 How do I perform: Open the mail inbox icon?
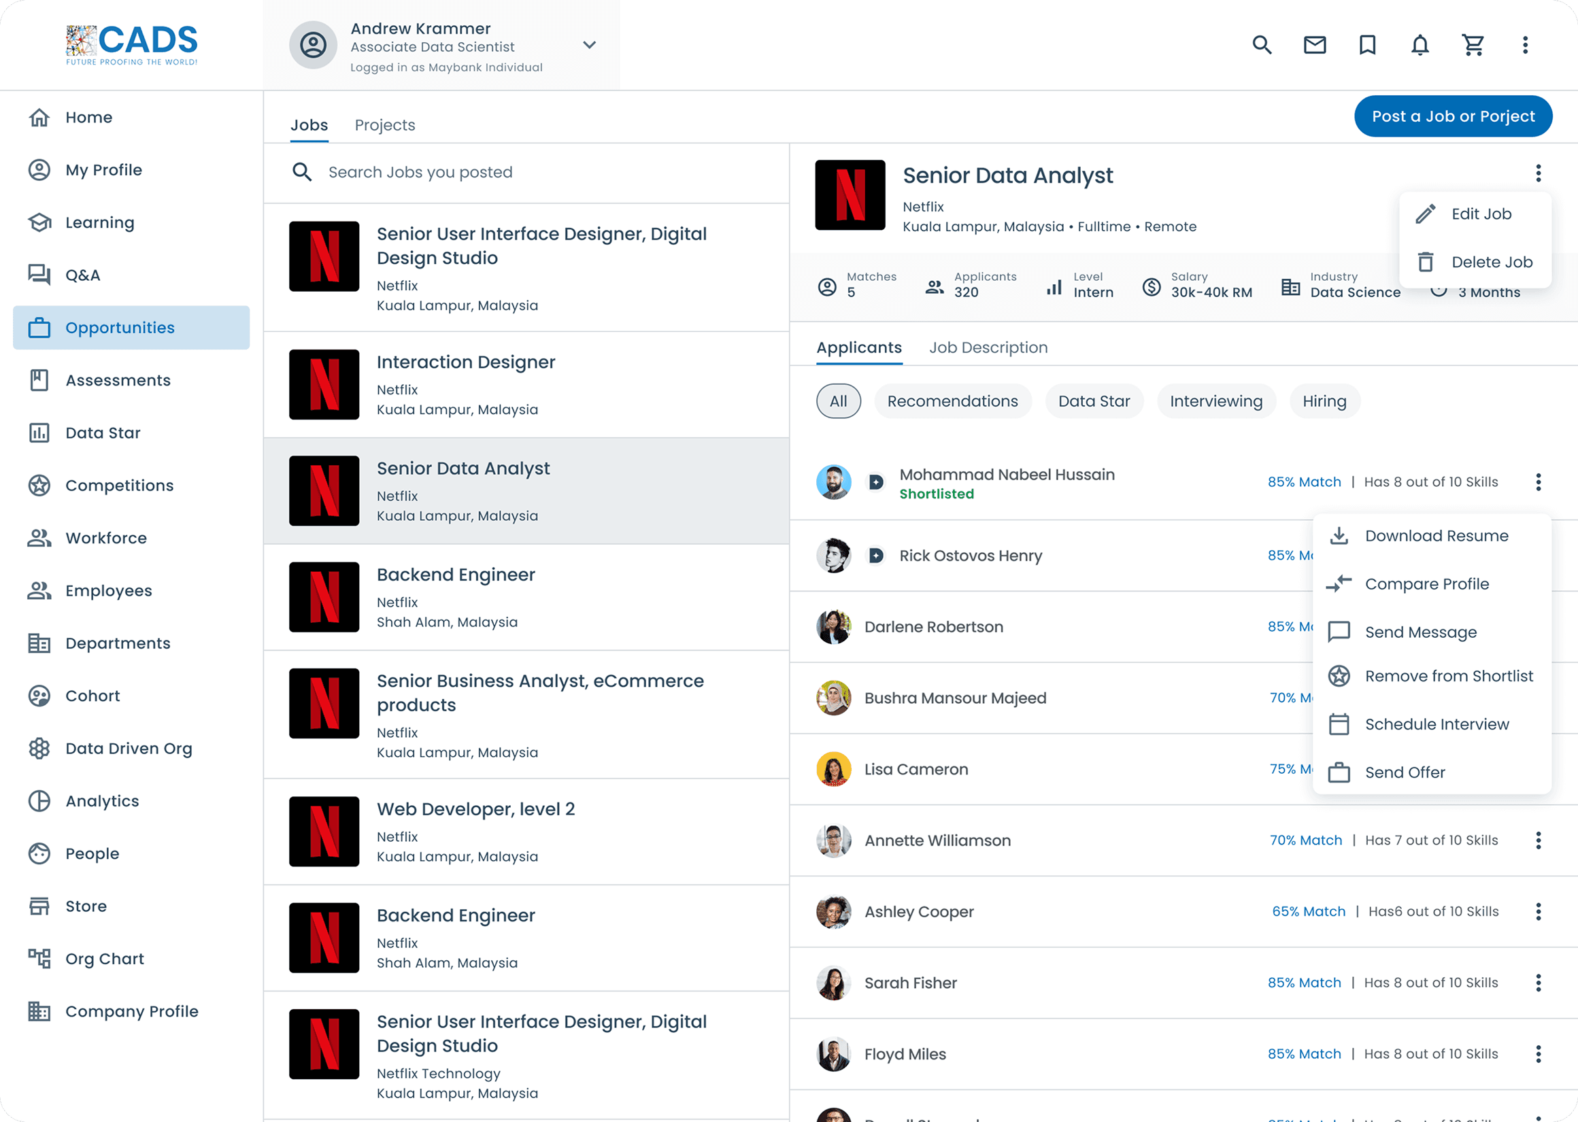click(1314, 46)
